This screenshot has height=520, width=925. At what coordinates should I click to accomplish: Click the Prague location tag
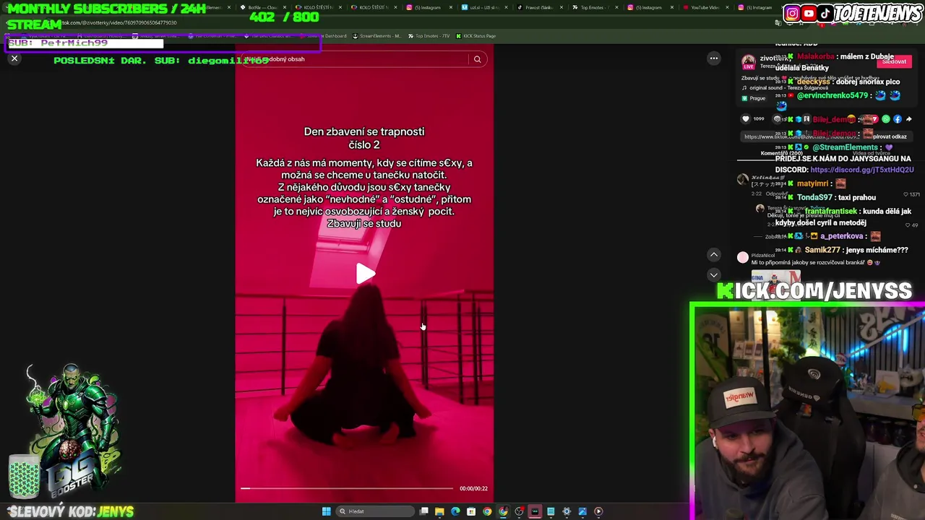754,98
